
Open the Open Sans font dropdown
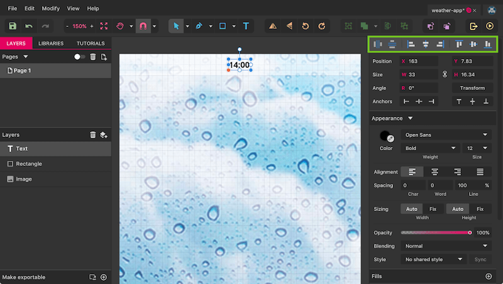pyautogui.click(x=446, y=135)
